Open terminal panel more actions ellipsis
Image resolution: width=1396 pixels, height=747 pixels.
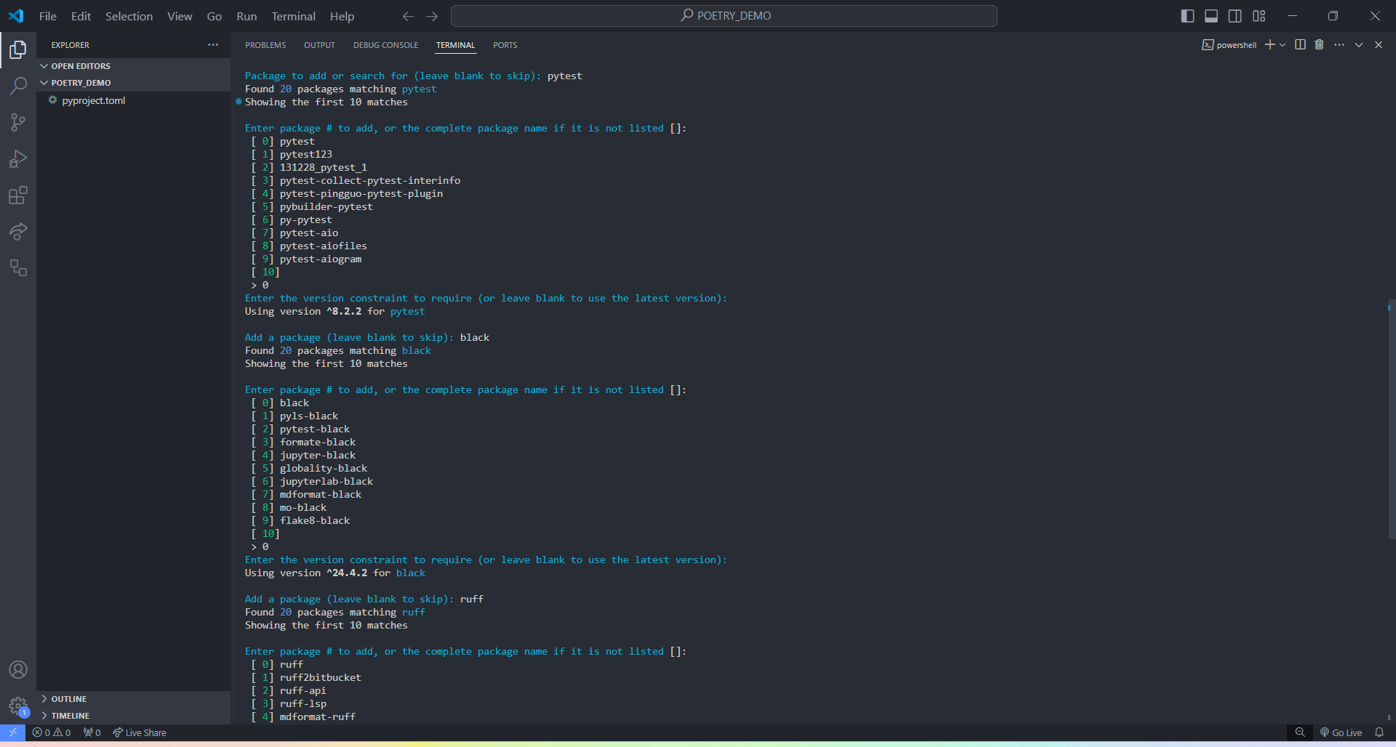[x=1339, y=45]
